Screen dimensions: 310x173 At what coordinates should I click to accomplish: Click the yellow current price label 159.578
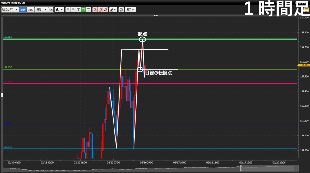coord(304,65)
